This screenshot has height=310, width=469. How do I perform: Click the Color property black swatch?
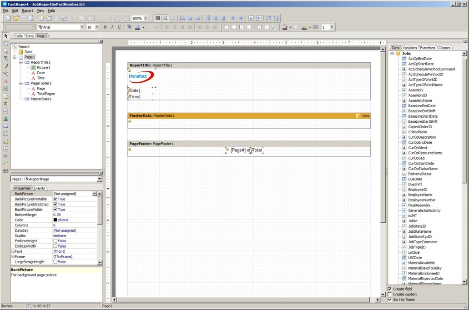coord(55,220)
